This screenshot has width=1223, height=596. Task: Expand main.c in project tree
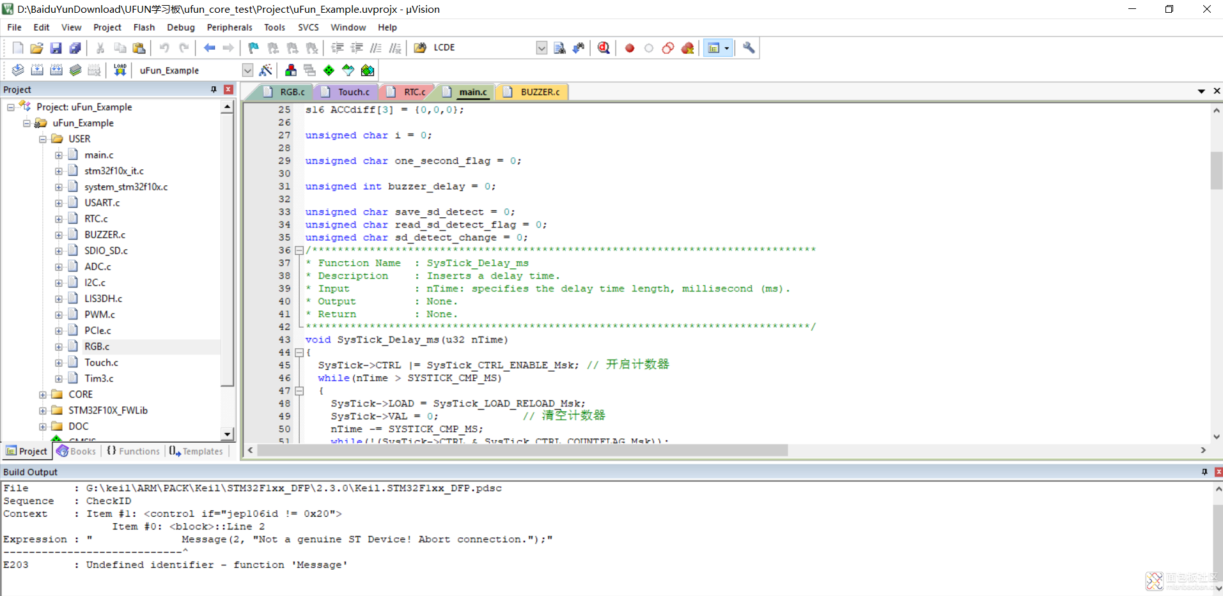point(59,155)
